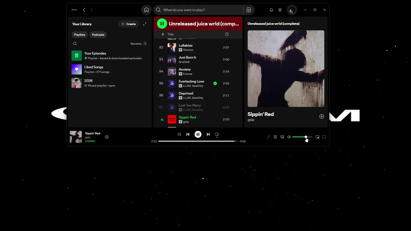Select the track Lost Too Many

click(x=198, y=107)
